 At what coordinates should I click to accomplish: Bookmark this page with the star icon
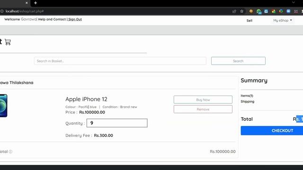click(242, 11)
